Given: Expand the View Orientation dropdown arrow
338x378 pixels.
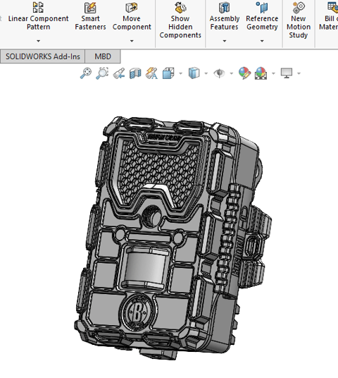Looking at the screenshot, I should 181,73.
